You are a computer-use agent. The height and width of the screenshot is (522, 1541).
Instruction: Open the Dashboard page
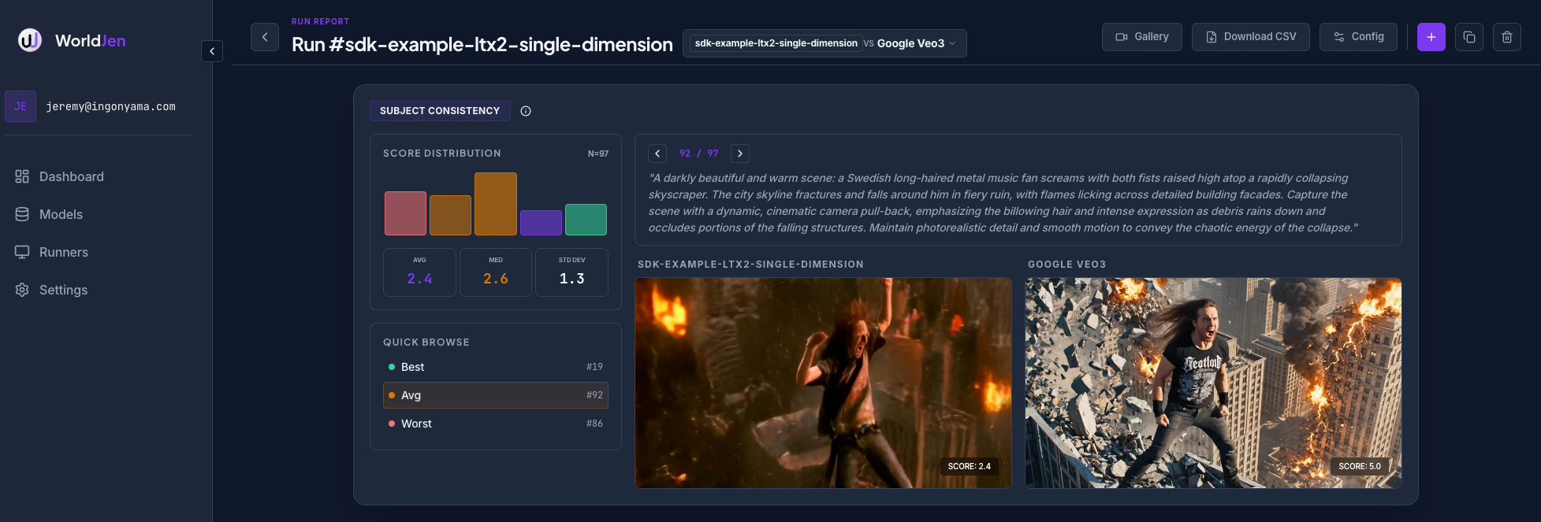pos(71,176)
